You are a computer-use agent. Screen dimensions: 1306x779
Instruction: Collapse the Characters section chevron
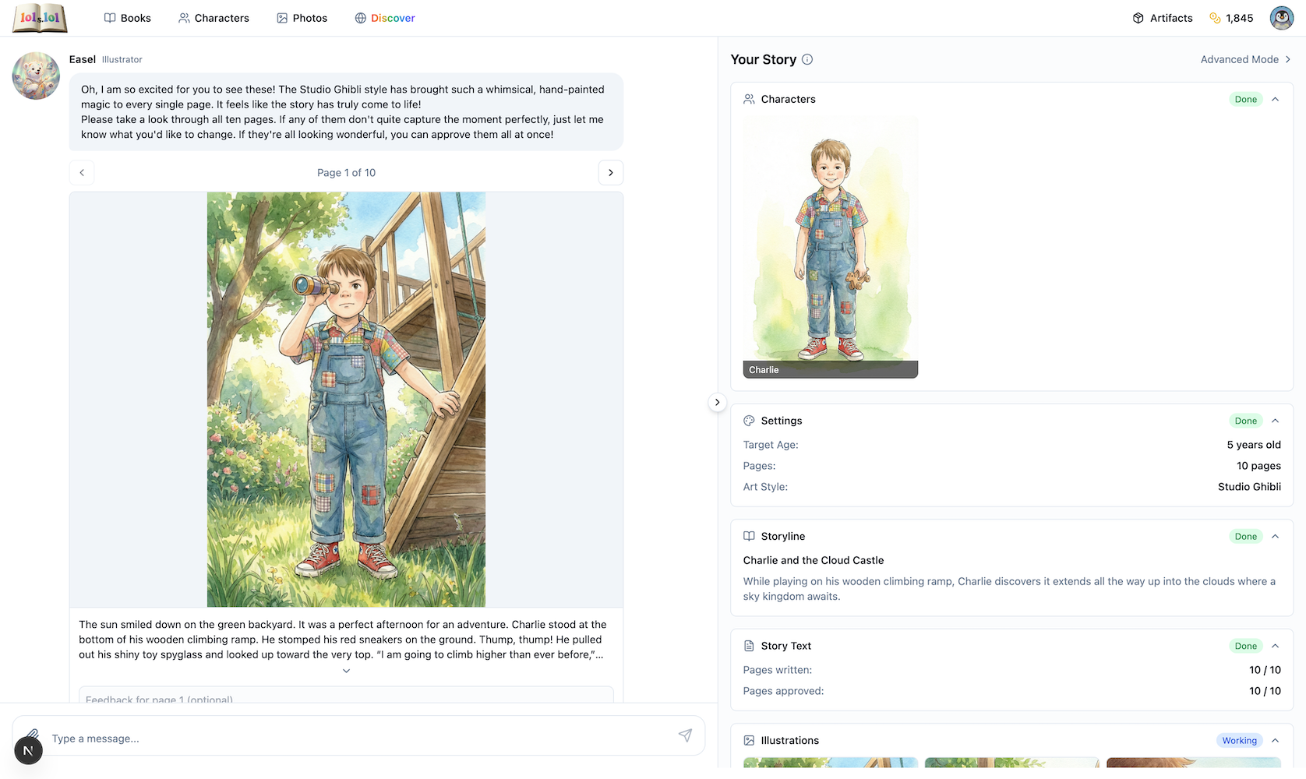tap(1276, 99)
